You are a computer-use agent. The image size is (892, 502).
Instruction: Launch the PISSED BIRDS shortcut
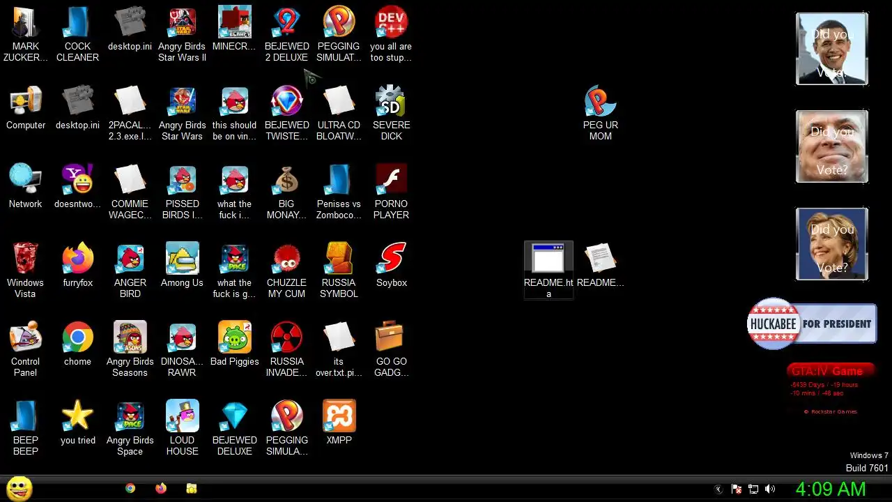click(x=182, y=192)
